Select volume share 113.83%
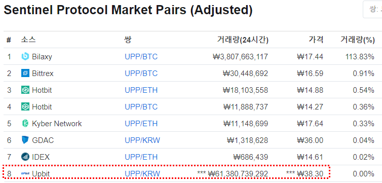 pyautogui.click(x=360, y=57)
